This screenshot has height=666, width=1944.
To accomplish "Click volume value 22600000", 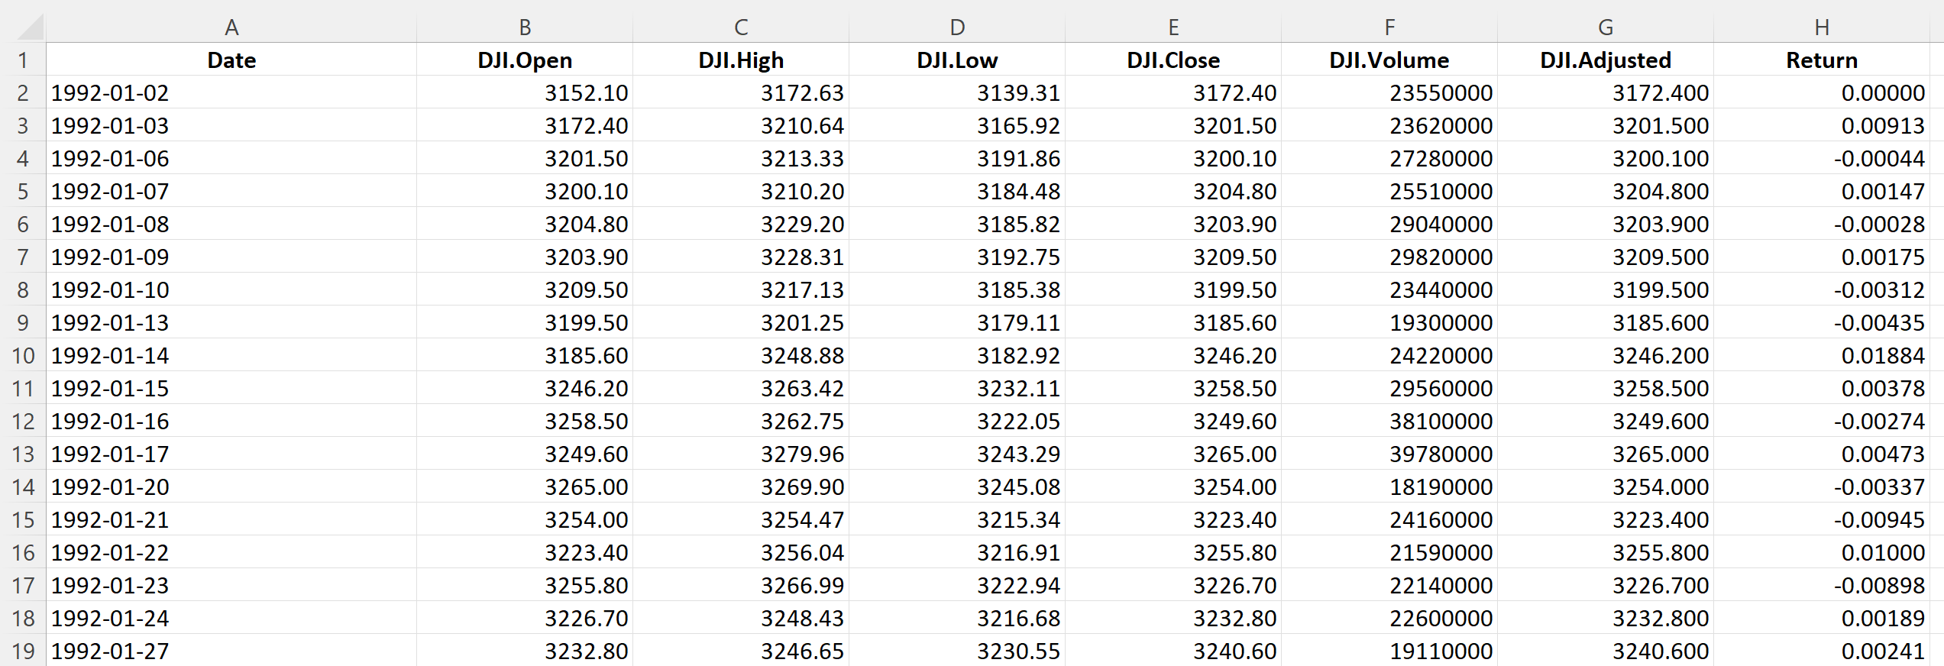I will (1389, 618).
